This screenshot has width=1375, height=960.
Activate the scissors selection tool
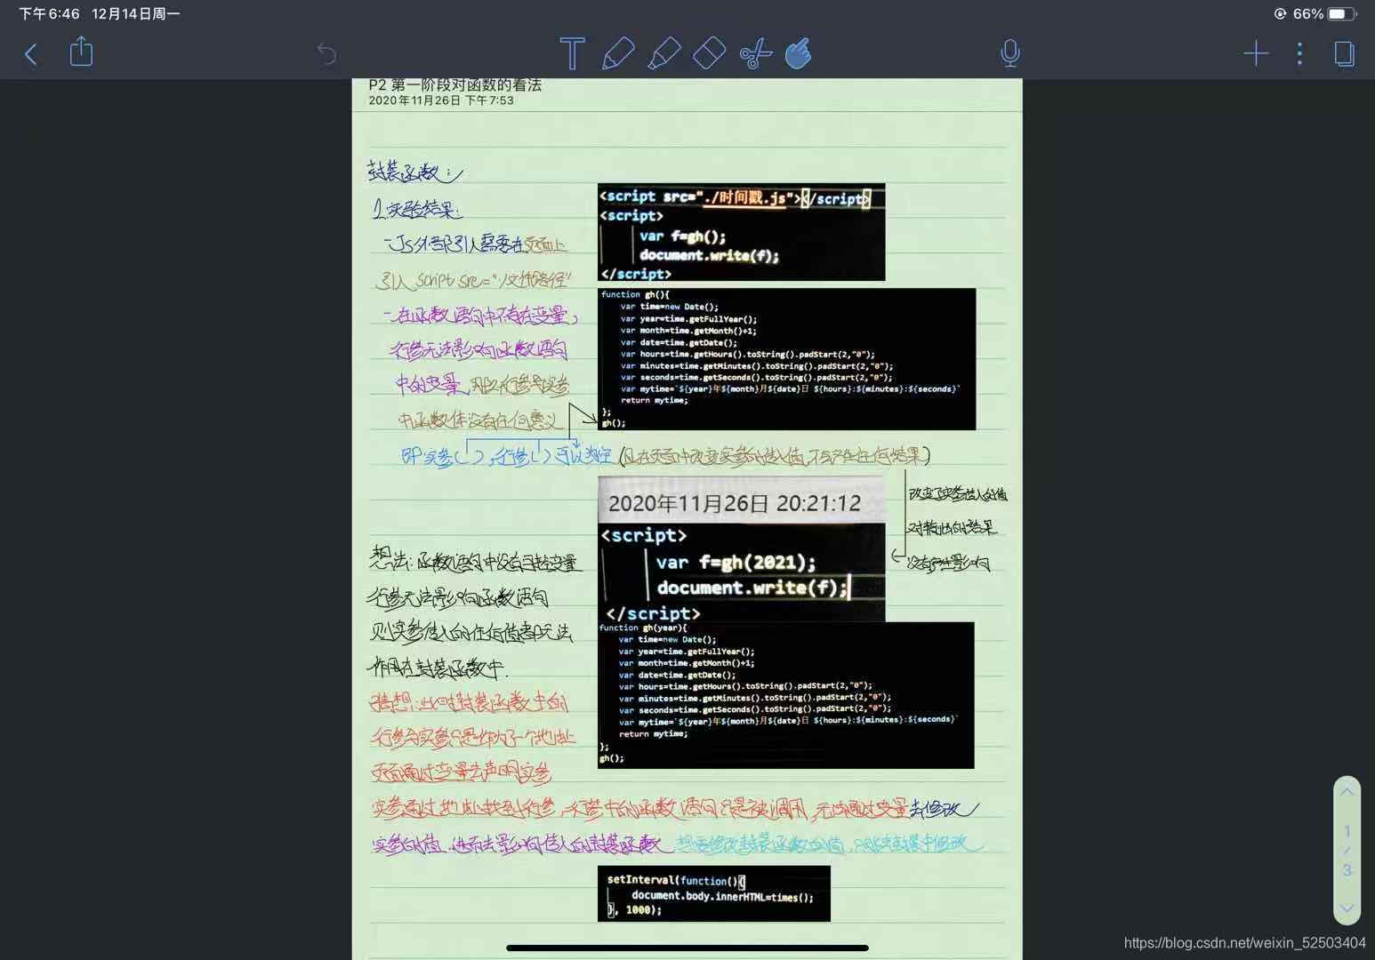[756, 53]
